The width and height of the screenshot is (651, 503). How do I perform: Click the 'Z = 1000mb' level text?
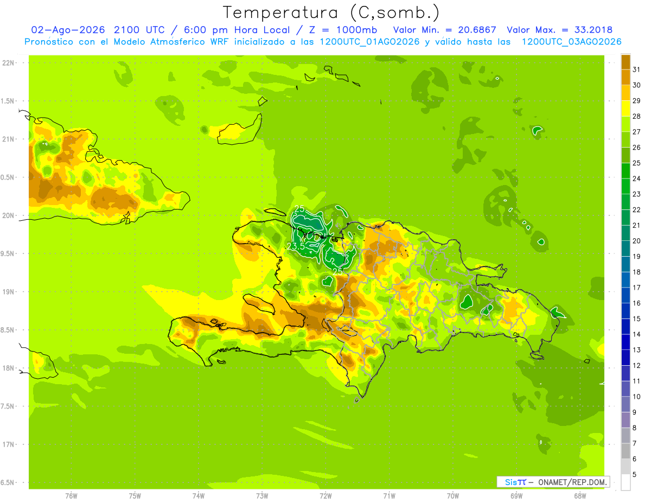(344, 30)
